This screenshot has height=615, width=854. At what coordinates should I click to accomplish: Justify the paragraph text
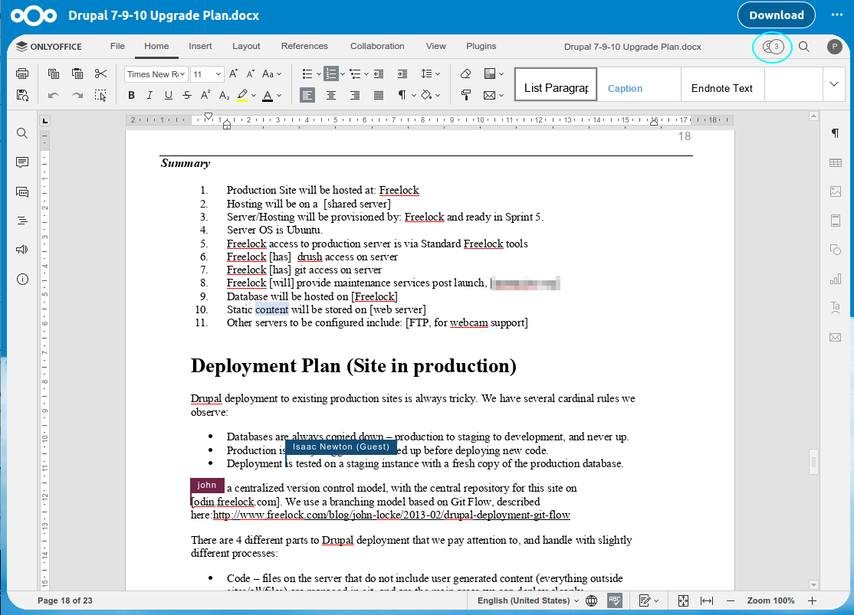(379, 95)
